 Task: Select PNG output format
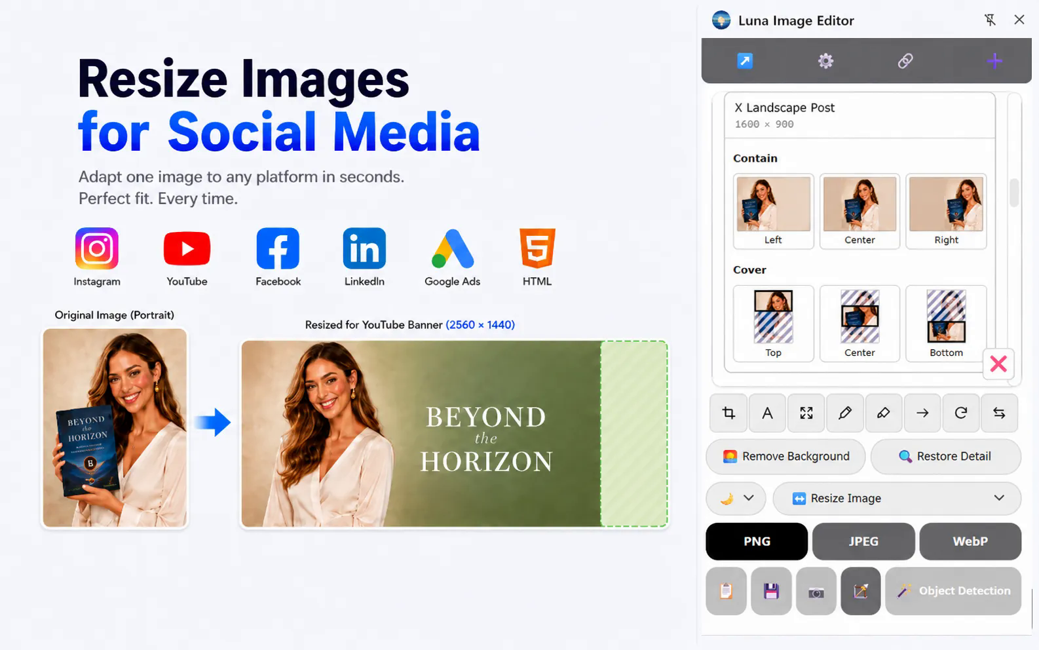[x=757, y=541]
